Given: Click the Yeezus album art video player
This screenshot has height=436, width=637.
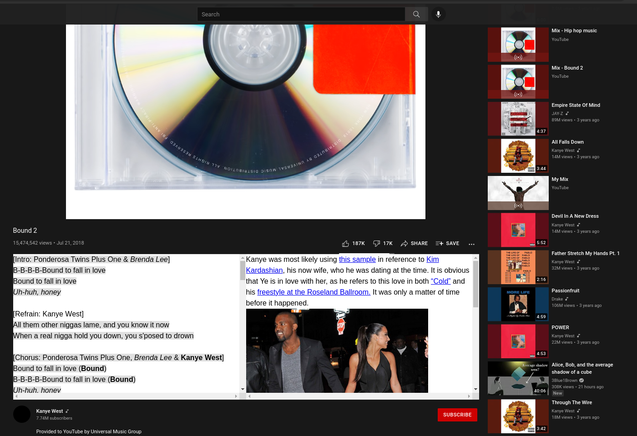Looking at the screenshot, I should pyautogui.click(x=246, y=122).
